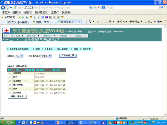
Task: Refresh the page with the green arrows icon
Action: [94, 8]
